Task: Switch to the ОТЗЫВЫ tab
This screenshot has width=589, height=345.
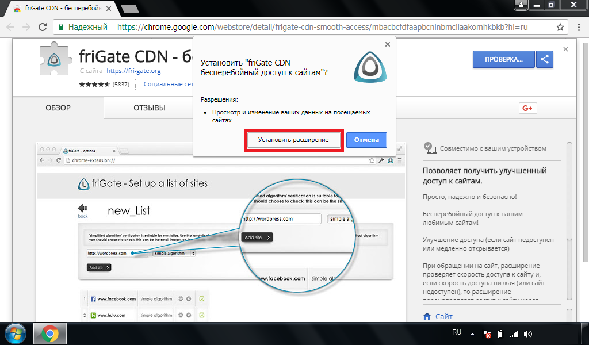Action: (150, 108)
